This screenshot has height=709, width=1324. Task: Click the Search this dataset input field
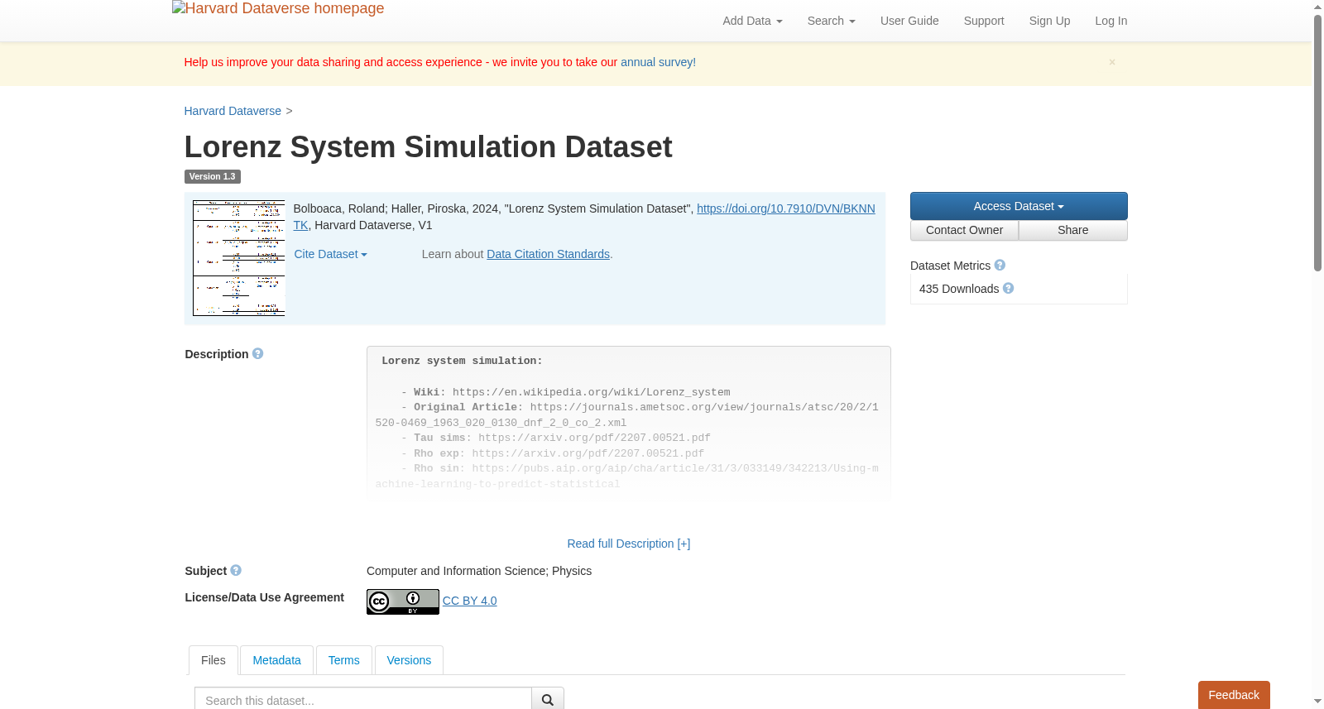[x=363, y=700]
